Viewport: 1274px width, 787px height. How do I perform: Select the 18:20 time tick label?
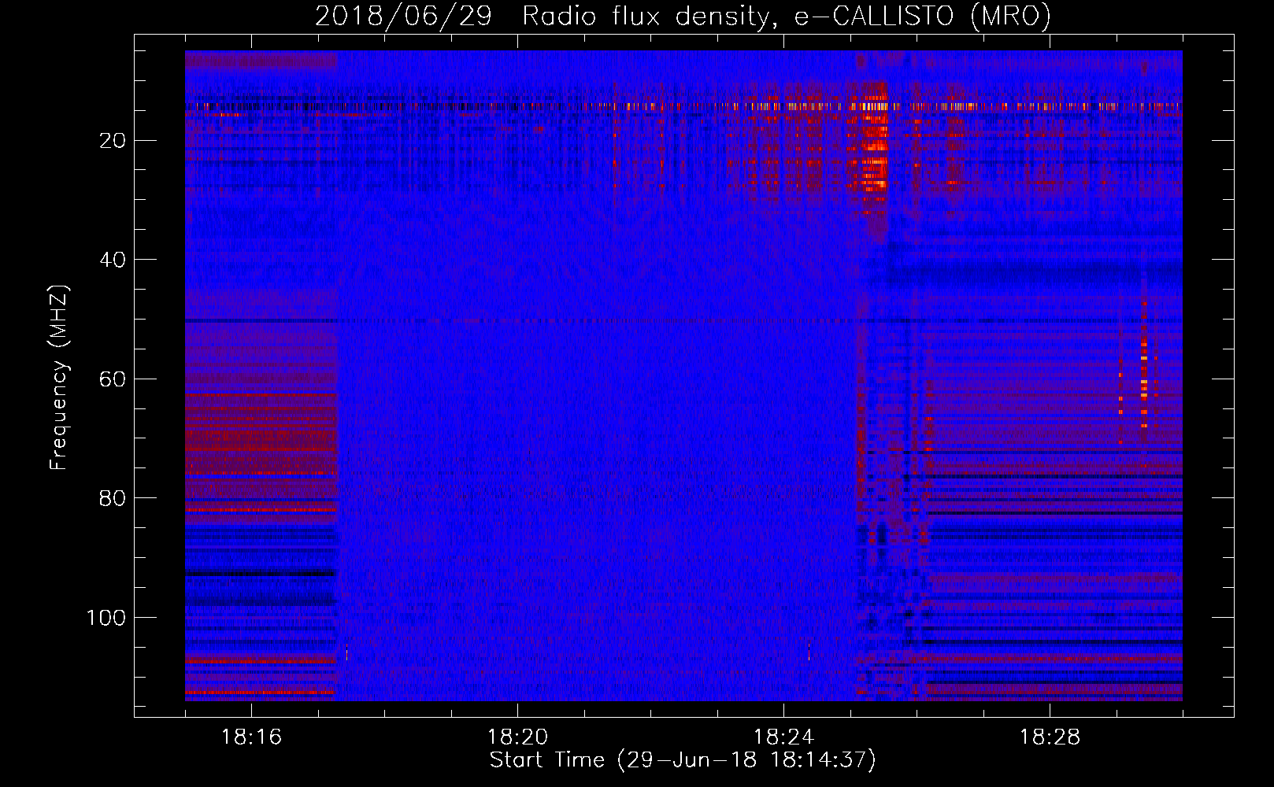[x=517, y=737]
